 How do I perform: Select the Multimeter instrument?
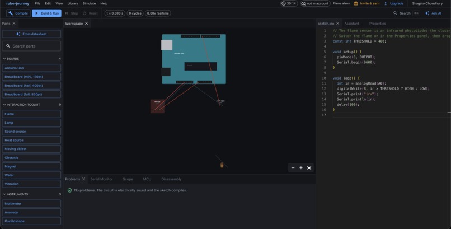coord(31,204)
